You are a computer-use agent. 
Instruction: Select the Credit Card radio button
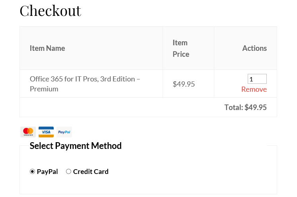point(68,172)
